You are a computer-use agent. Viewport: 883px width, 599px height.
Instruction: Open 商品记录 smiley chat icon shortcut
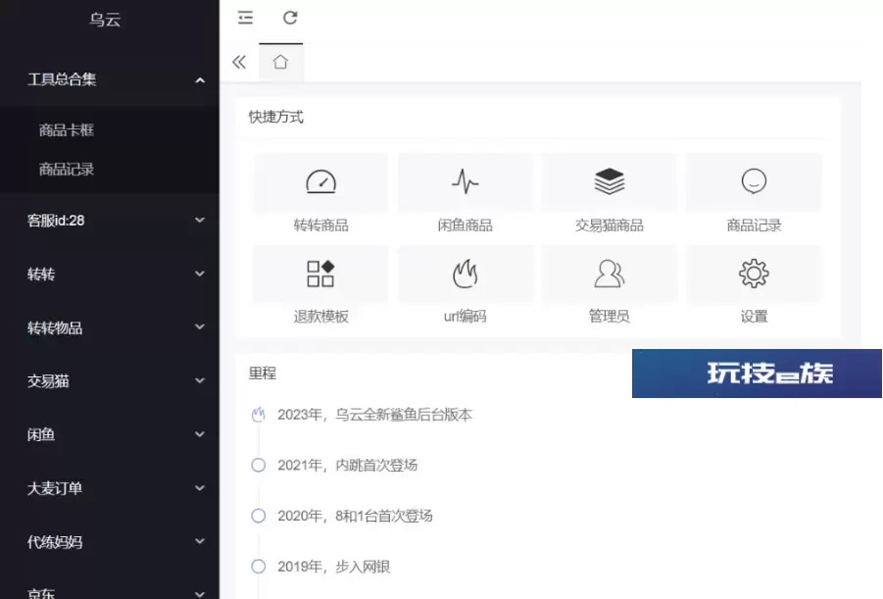click(x=754, y=181)
